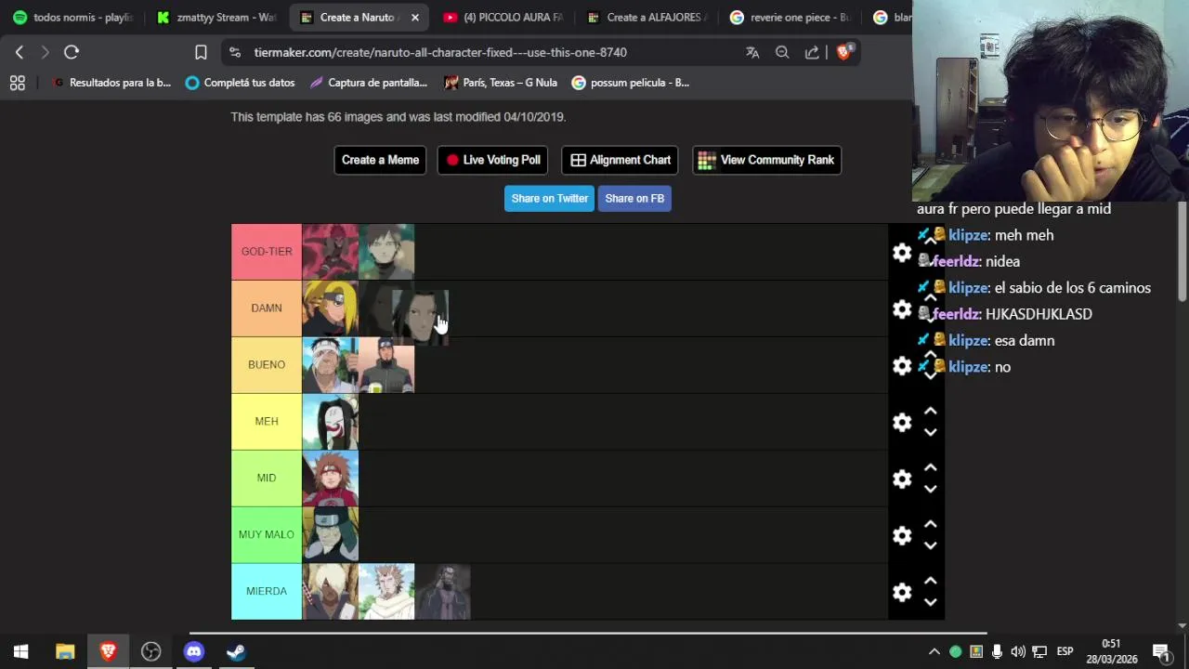Select the DAMN tier label cell
This screenshot has height=669, width=1189.
coord(267,308)
